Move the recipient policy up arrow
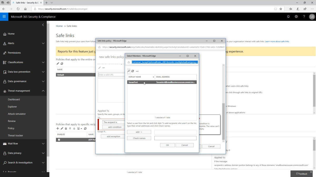Image resolution: width=316 pixels, height=177 pixels. pos(70,128)
